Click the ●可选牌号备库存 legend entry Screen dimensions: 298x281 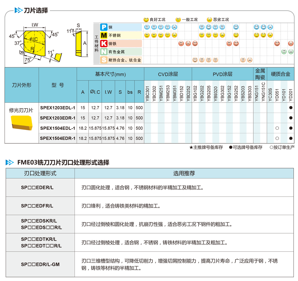tap(246, 147)
